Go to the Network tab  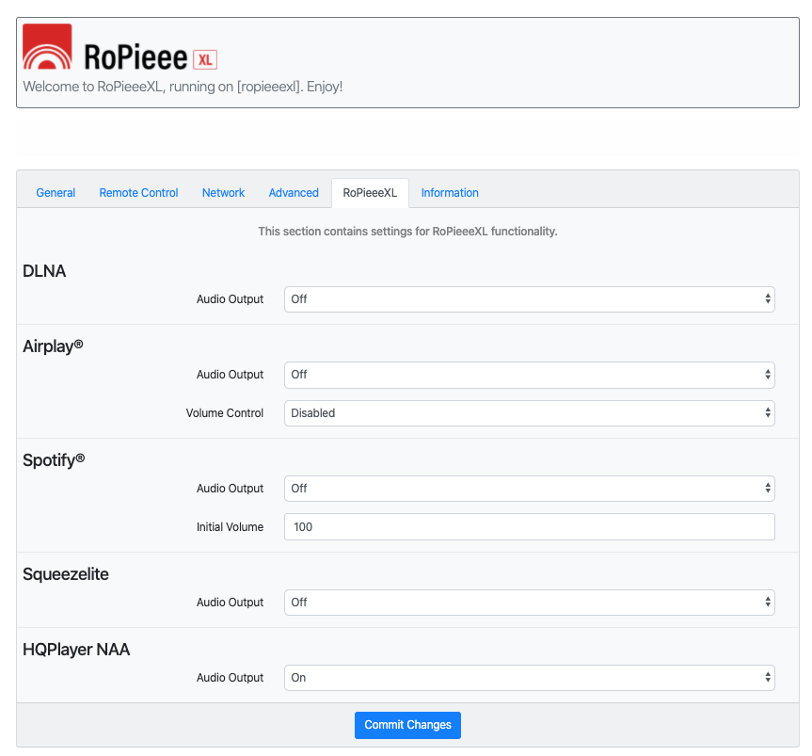[x=223, y=193]
